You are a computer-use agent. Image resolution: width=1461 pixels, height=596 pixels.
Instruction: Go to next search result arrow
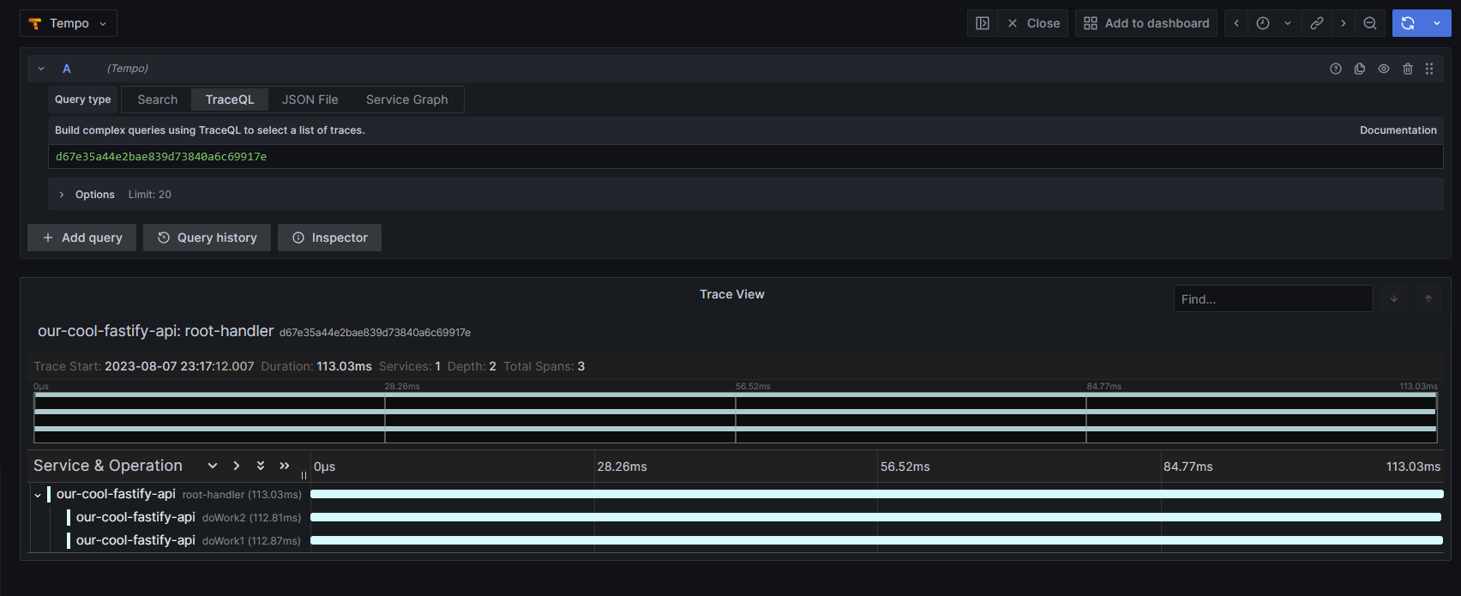[x=1394, y=298]
